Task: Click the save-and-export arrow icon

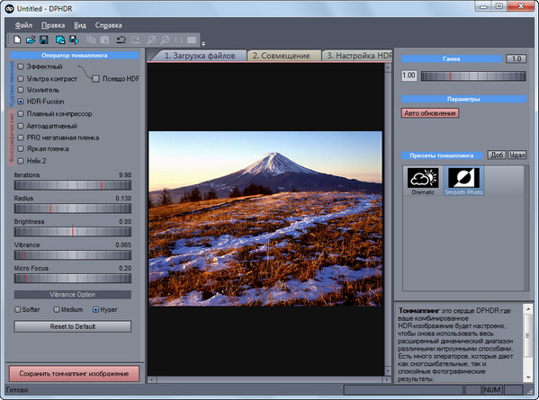Action: (x=74, y=40)
